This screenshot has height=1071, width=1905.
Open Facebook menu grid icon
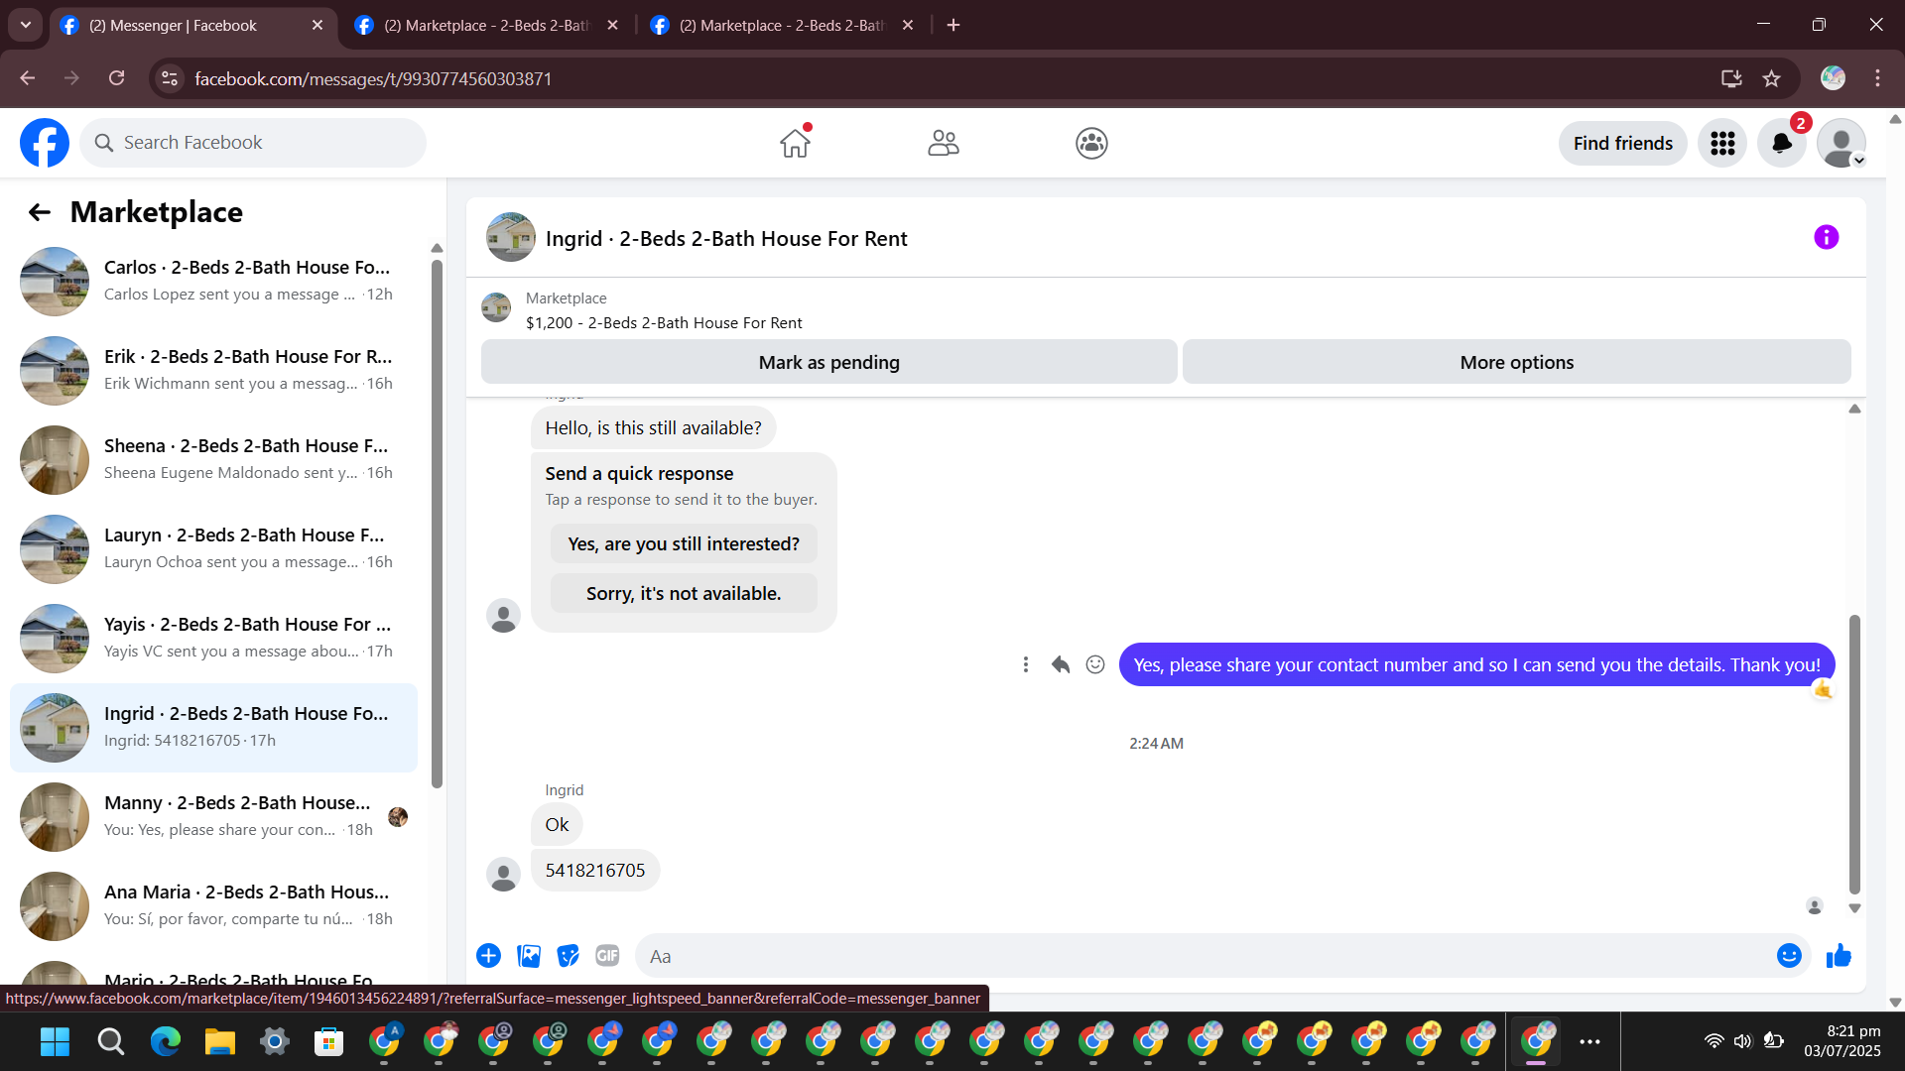pyautogui.click(x=1722, y=144)
